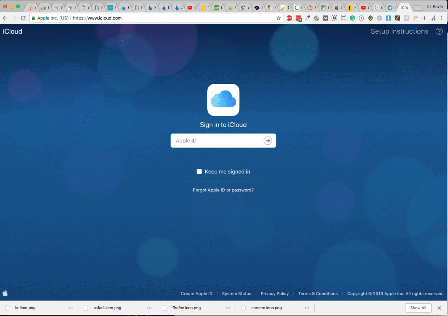448x316 pixels.
Task: Open the green frame screenshot extension
Action: (x=343, y=18)
